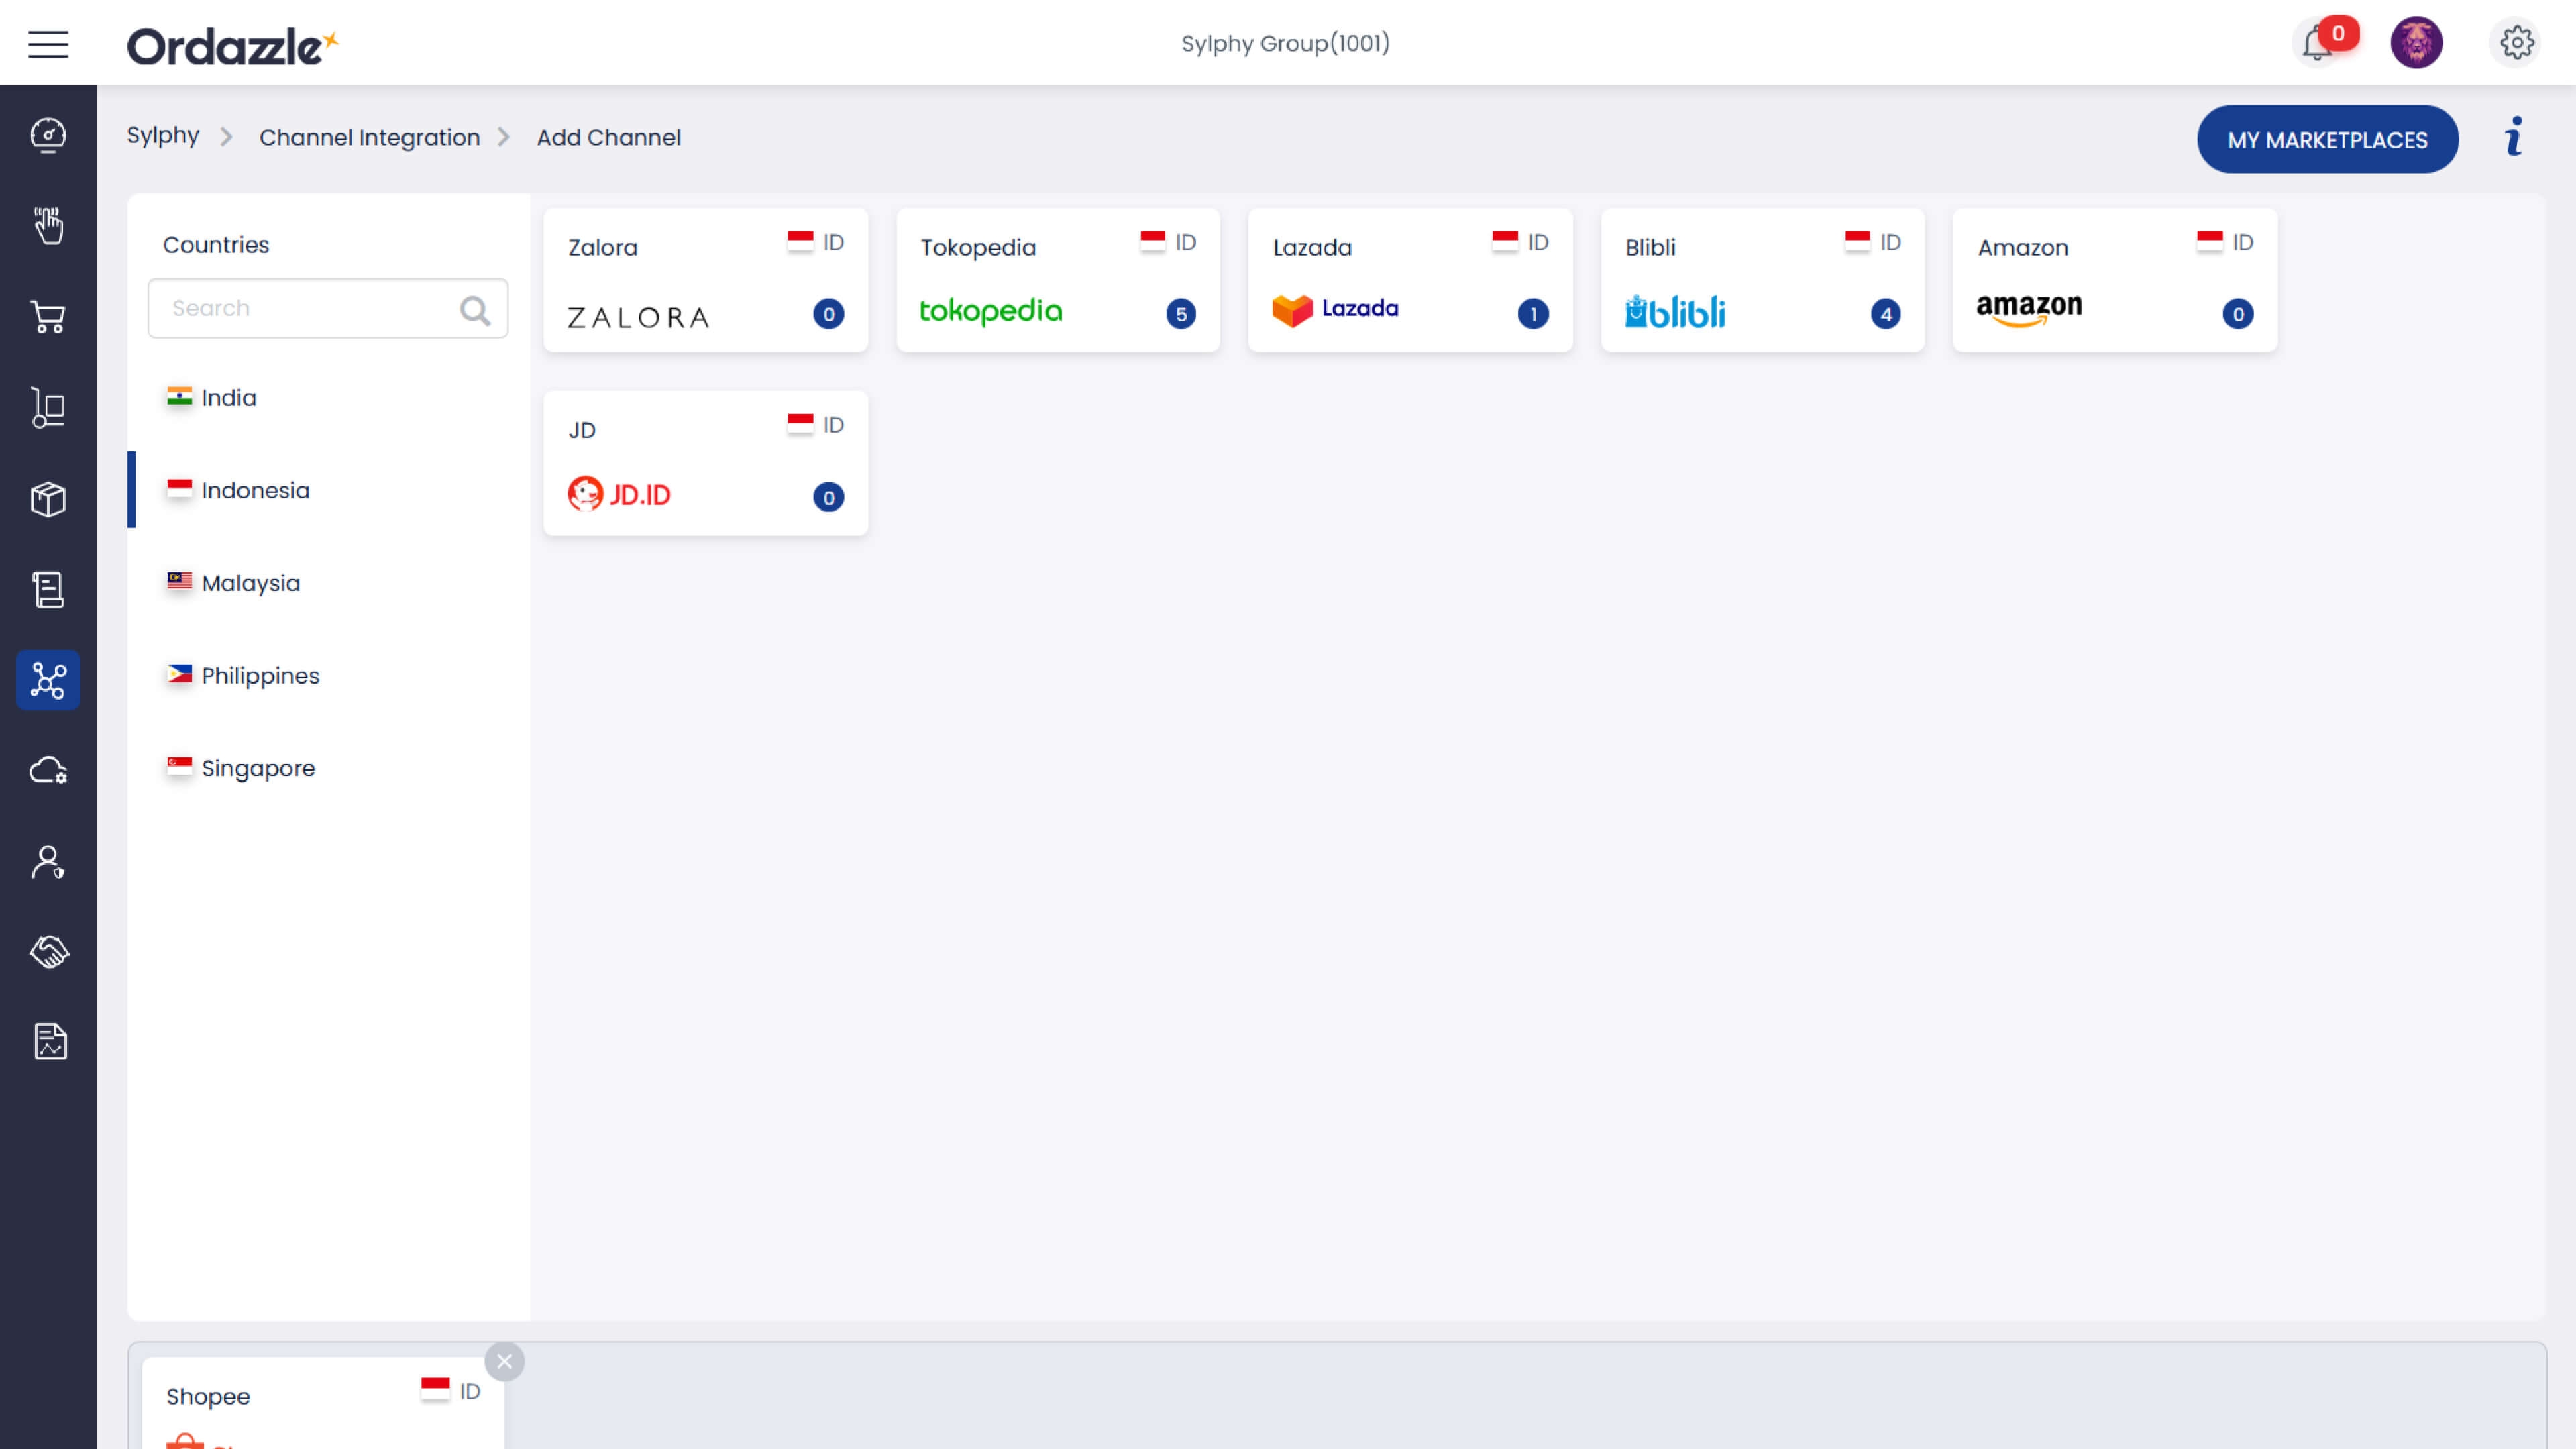
Task: Open the dashboard via the speedometer icon
Action: (x=47, y=135)
